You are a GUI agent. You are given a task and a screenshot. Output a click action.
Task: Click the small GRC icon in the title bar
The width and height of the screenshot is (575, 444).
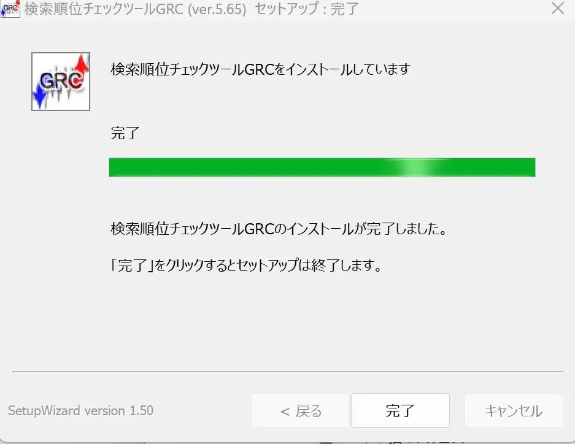[10, 9]
